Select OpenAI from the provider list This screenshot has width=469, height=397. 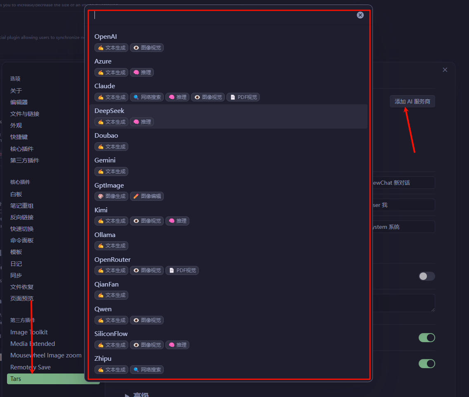click(229, 42)
